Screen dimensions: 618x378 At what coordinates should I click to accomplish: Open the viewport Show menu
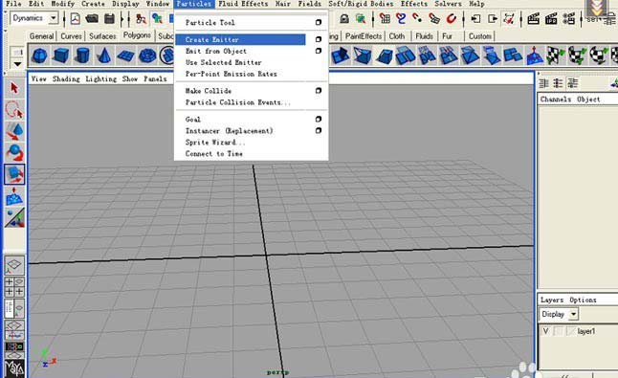click(130, 78)
